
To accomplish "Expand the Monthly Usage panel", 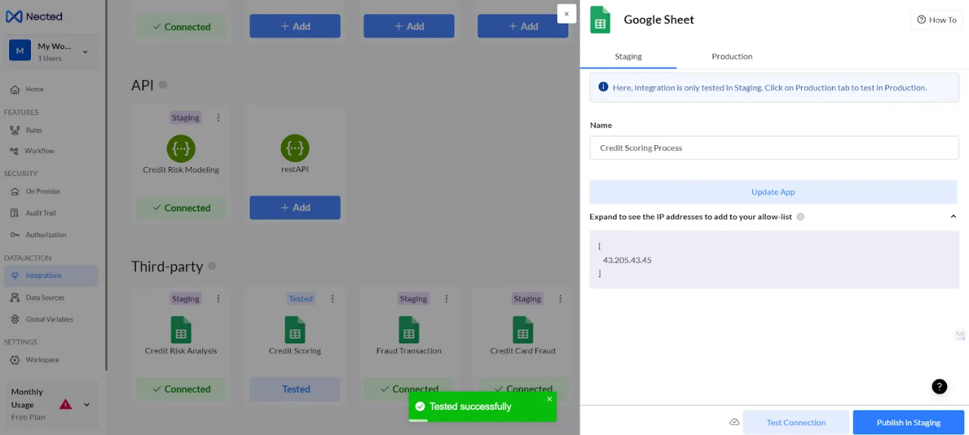I will 86,404.
